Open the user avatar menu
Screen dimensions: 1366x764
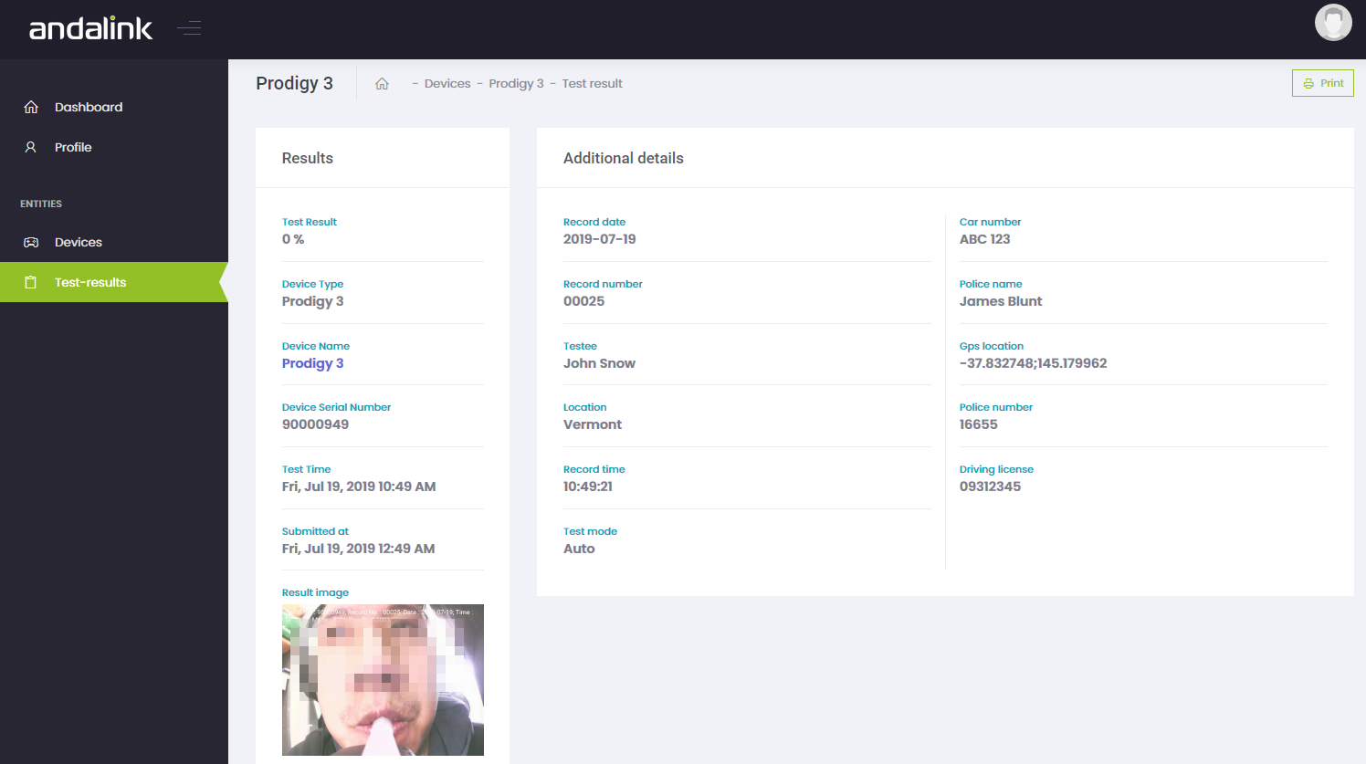coord(1333,23)
